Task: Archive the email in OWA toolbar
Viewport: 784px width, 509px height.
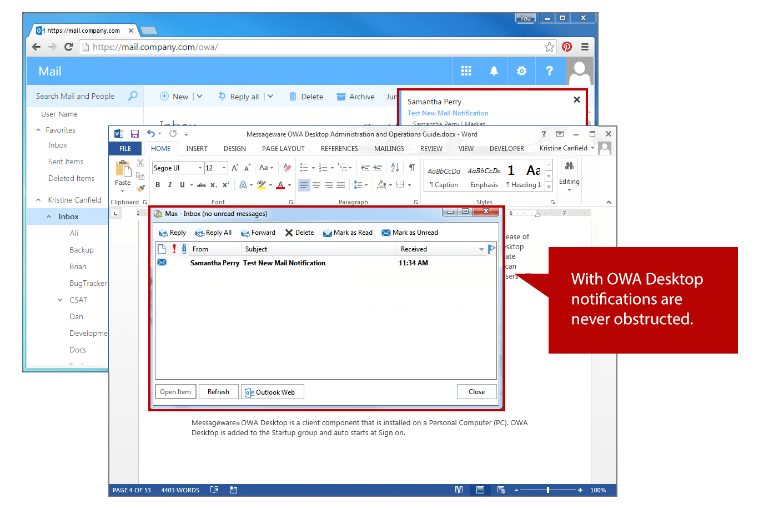Action: (x=355, y=96)
